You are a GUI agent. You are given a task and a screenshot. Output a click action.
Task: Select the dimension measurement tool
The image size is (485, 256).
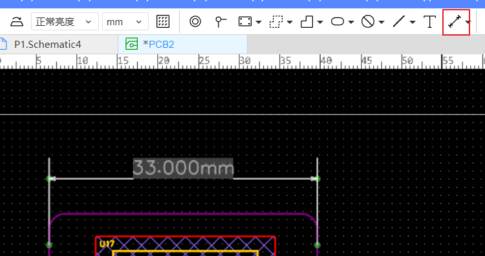click(455, 22)
